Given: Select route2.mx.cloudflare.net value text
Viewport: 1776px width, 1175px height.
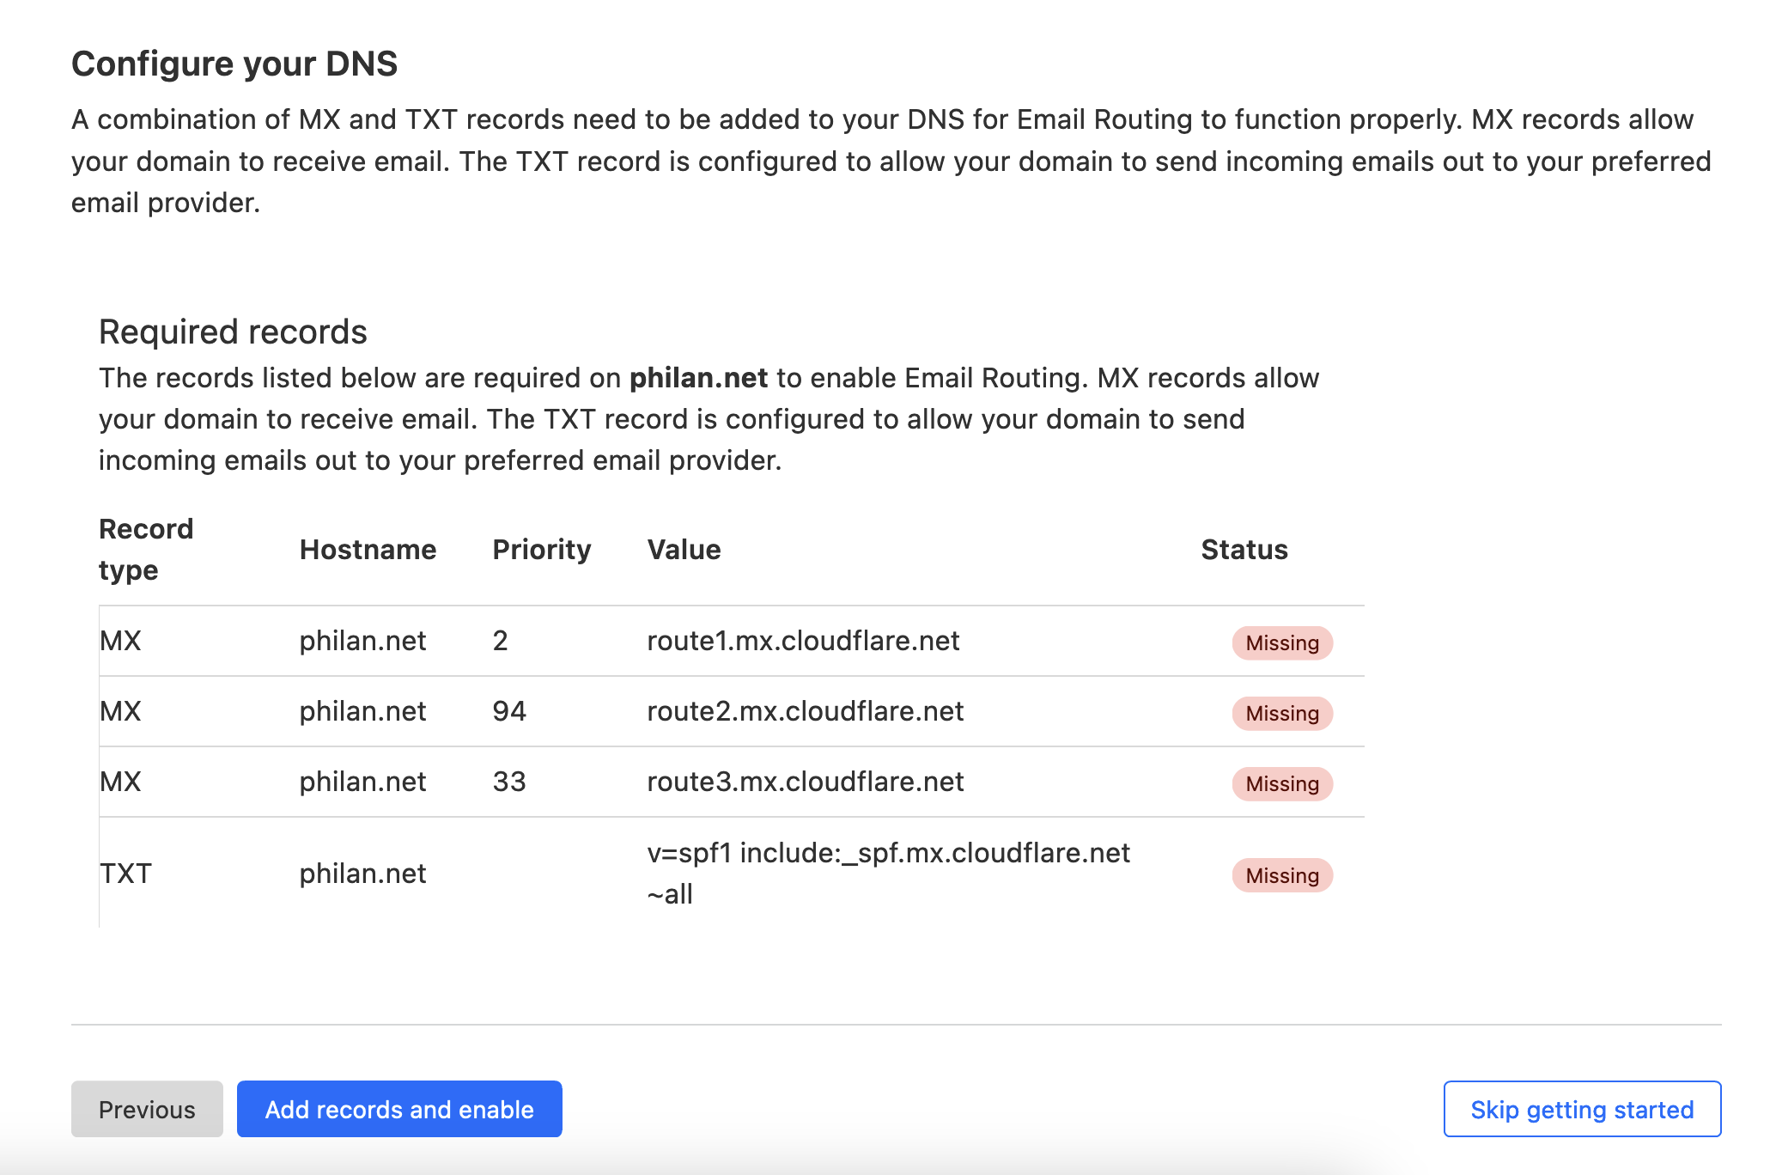Looking at the screenshot, I should [805, 711].
